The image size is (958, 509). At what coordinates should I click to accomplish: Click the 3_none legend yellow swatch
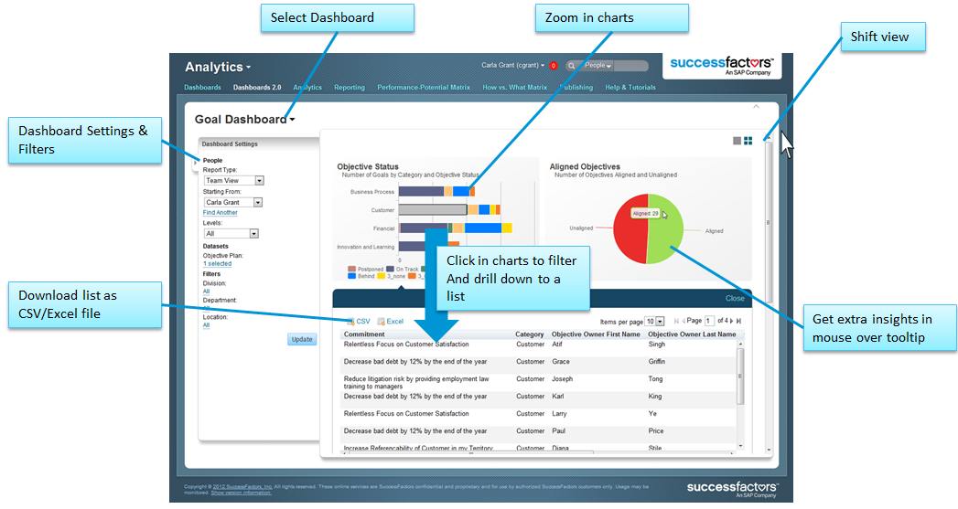382,277
